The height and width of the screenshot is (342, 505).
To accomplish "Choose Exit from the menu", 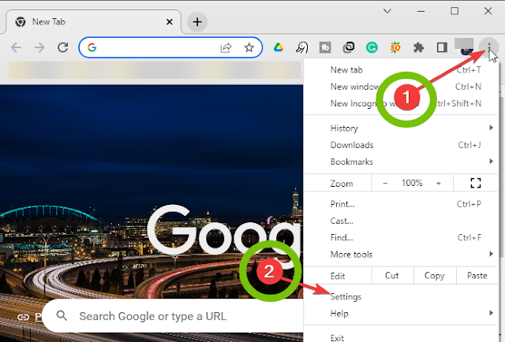I will point(401,337).
